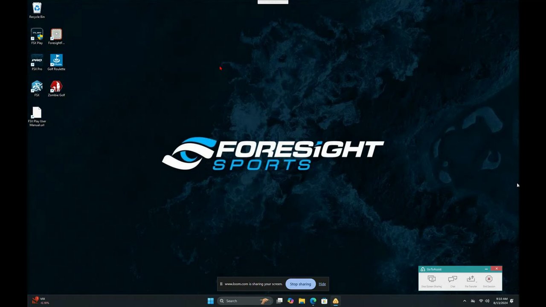This screenshot has width=546, height=307.
Task: Open Wi-Fi network settings in tray
Action: tap(481, 301)
